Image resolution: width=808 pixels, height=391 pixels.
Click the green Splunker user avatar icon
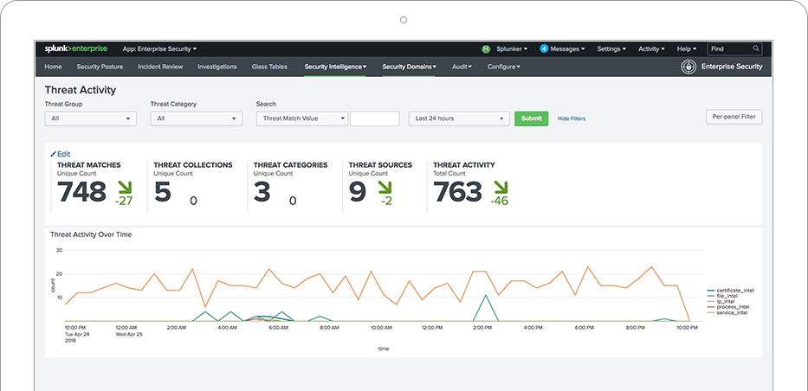486,48
